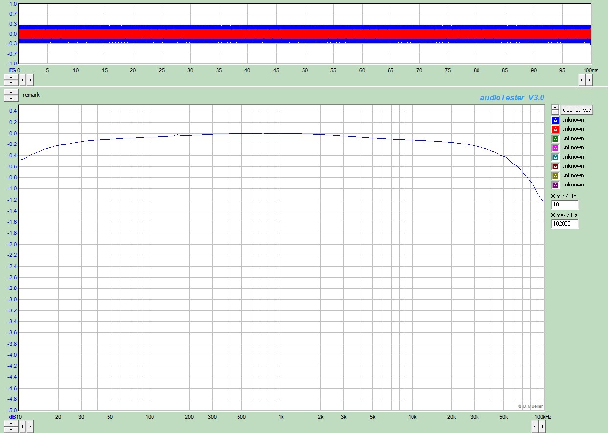Click the audioTester V3.0 title text

512,98
